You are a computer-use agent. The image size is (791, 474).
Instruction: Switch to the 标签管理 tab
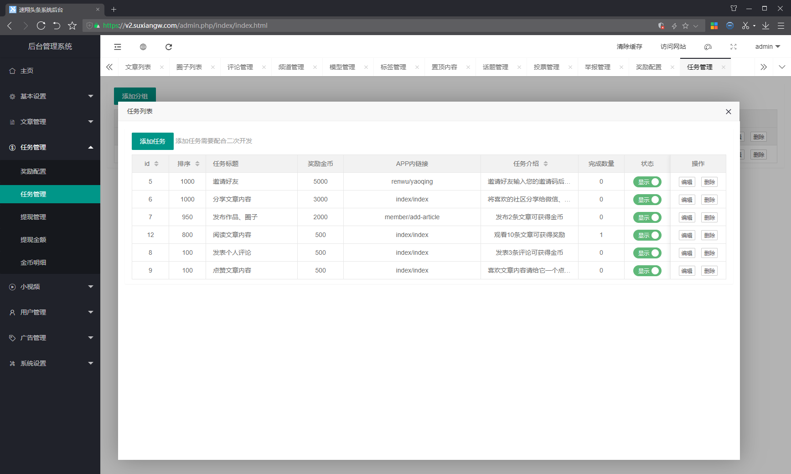393,67
